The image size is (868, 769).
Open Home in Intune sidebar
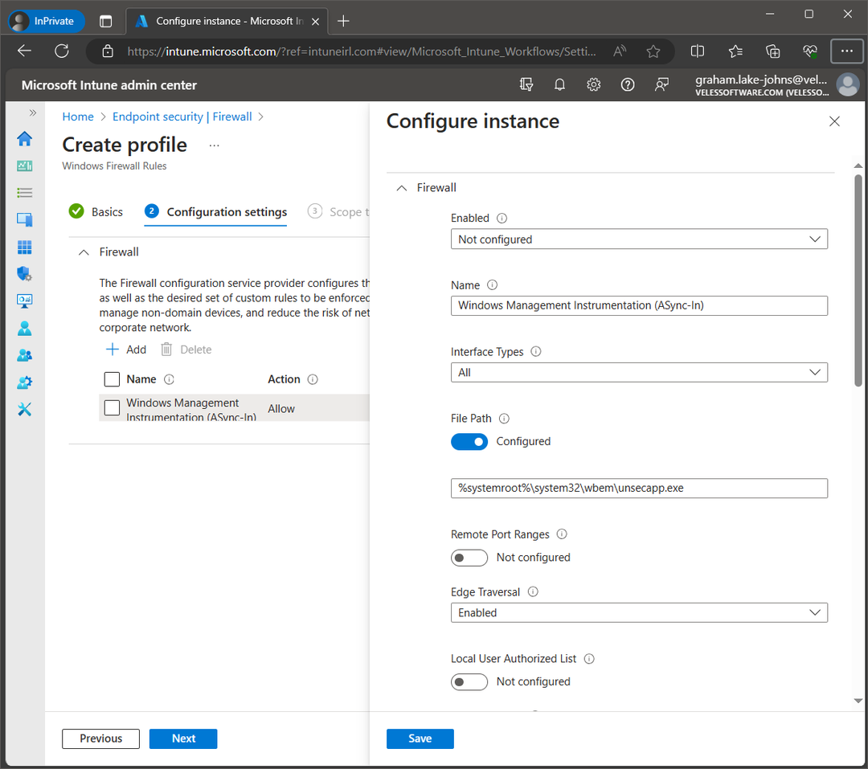(x=24, y=138)
